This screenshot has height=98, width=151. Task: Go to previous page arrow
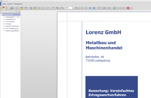86,8
